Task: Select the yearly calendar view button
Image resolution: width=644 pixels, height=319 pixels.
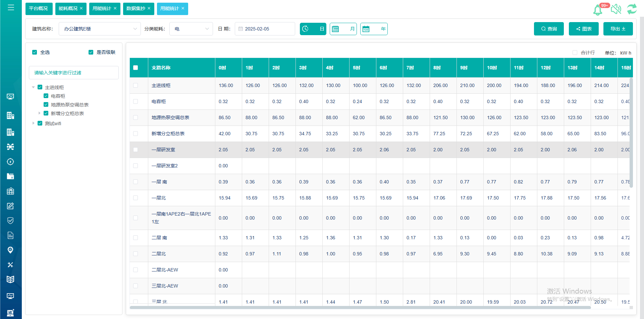Action: click(374, 29)
